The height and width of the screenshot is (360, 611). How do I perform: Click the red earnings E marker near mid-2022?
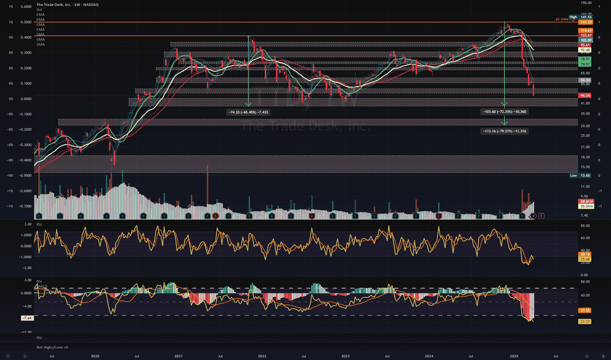[312, 215]
